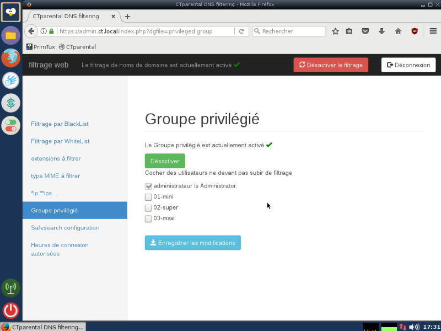Click the Rechercher search field

click(x=289, y=31)
